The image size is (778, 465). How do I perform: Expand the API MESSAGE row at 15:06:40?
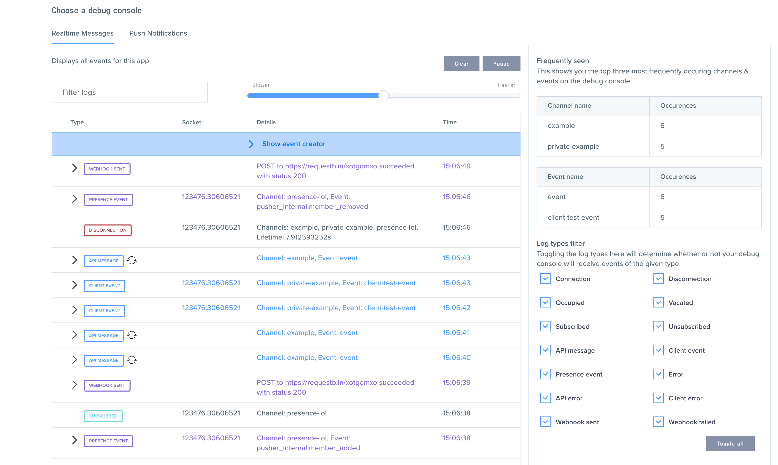[x=75, y=360]
